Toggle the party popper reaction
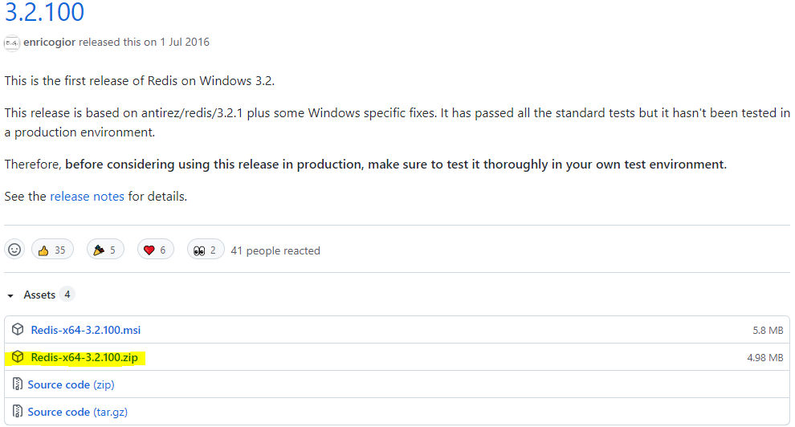This screenshot has width=795, height=427. pos(104,250)
